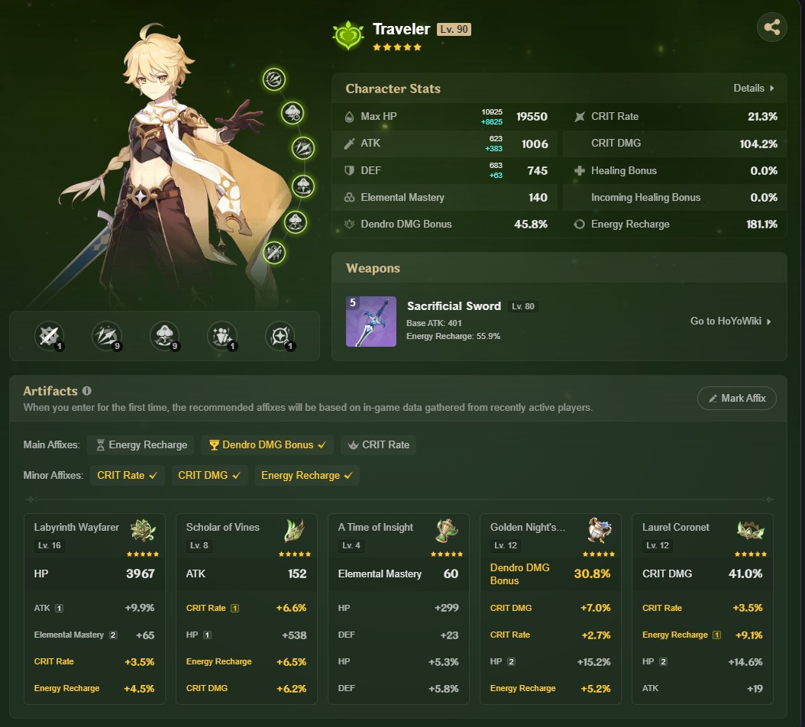
Task: Click the Mark Affix button
Action: (x=737, y=399)
